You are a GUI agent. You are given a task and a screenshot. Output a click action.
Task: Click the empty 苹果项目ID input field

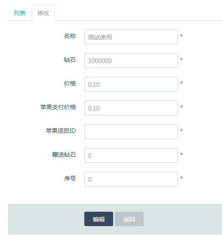click(131, 132)
